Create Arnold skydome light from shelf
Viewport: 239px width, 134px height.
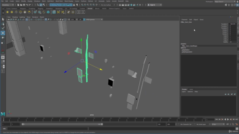click(x=21, y=12)
